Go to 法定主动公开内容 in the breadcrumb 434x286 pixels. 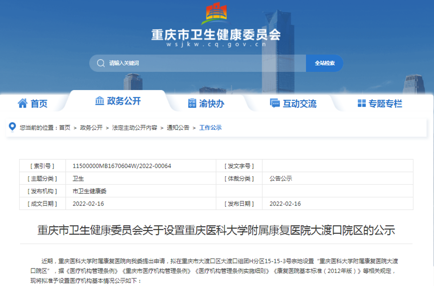click(134, 128)
